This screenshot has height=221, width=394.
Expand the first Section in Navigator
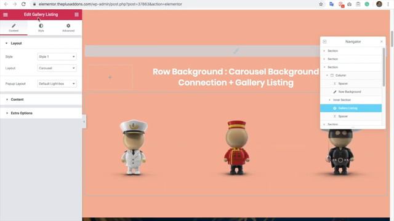pyautogui.click(x=324, y=51)
